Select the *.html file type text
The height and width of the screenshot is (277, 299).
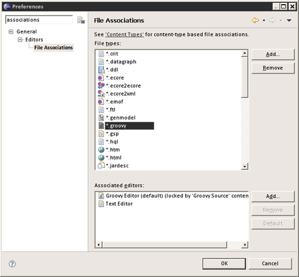pyautogui.click(x=114, y=158)
